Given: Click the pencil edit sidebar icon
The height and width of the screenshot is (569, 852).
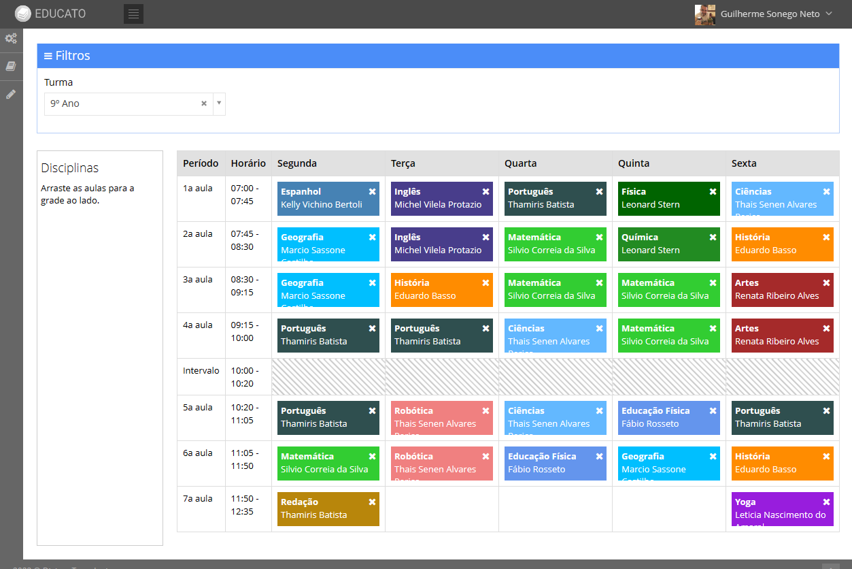Looking at the screenshot, I should click(x=11, y=94).
